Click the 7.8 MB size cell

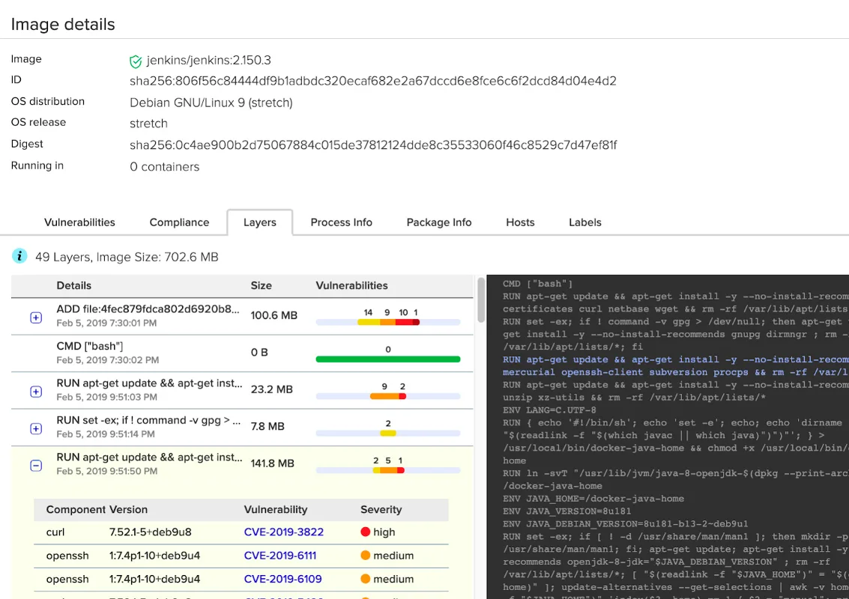pos(267,426)
